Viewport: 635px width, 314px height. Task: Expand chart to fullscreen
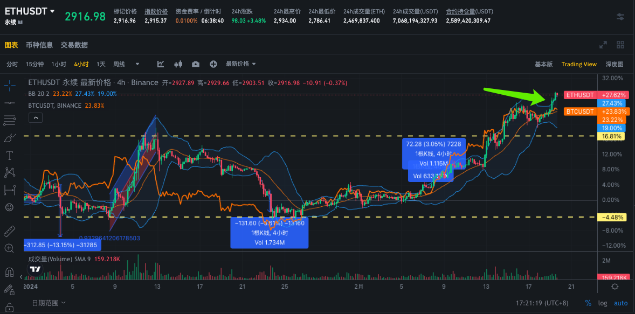(x=603, y=45)
